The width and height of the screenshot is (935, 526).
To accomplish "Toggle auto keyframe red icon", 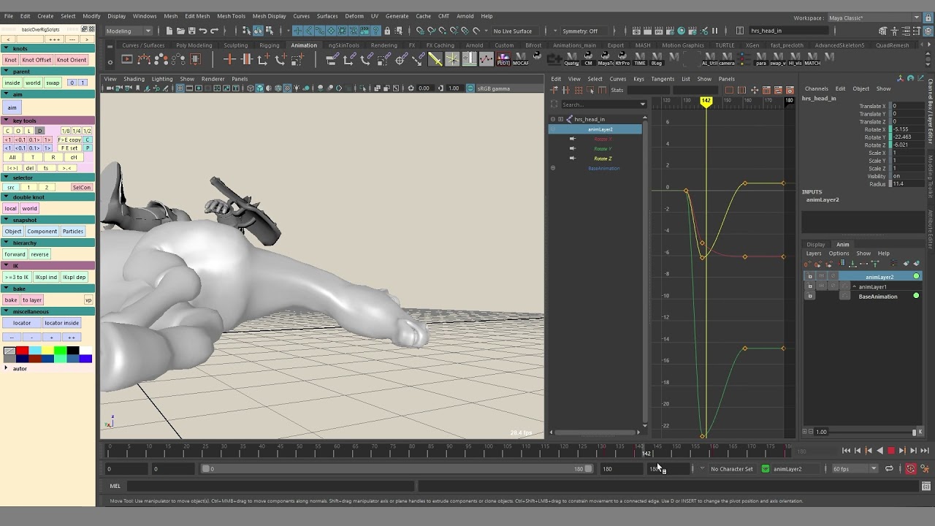I will (910, 469).
